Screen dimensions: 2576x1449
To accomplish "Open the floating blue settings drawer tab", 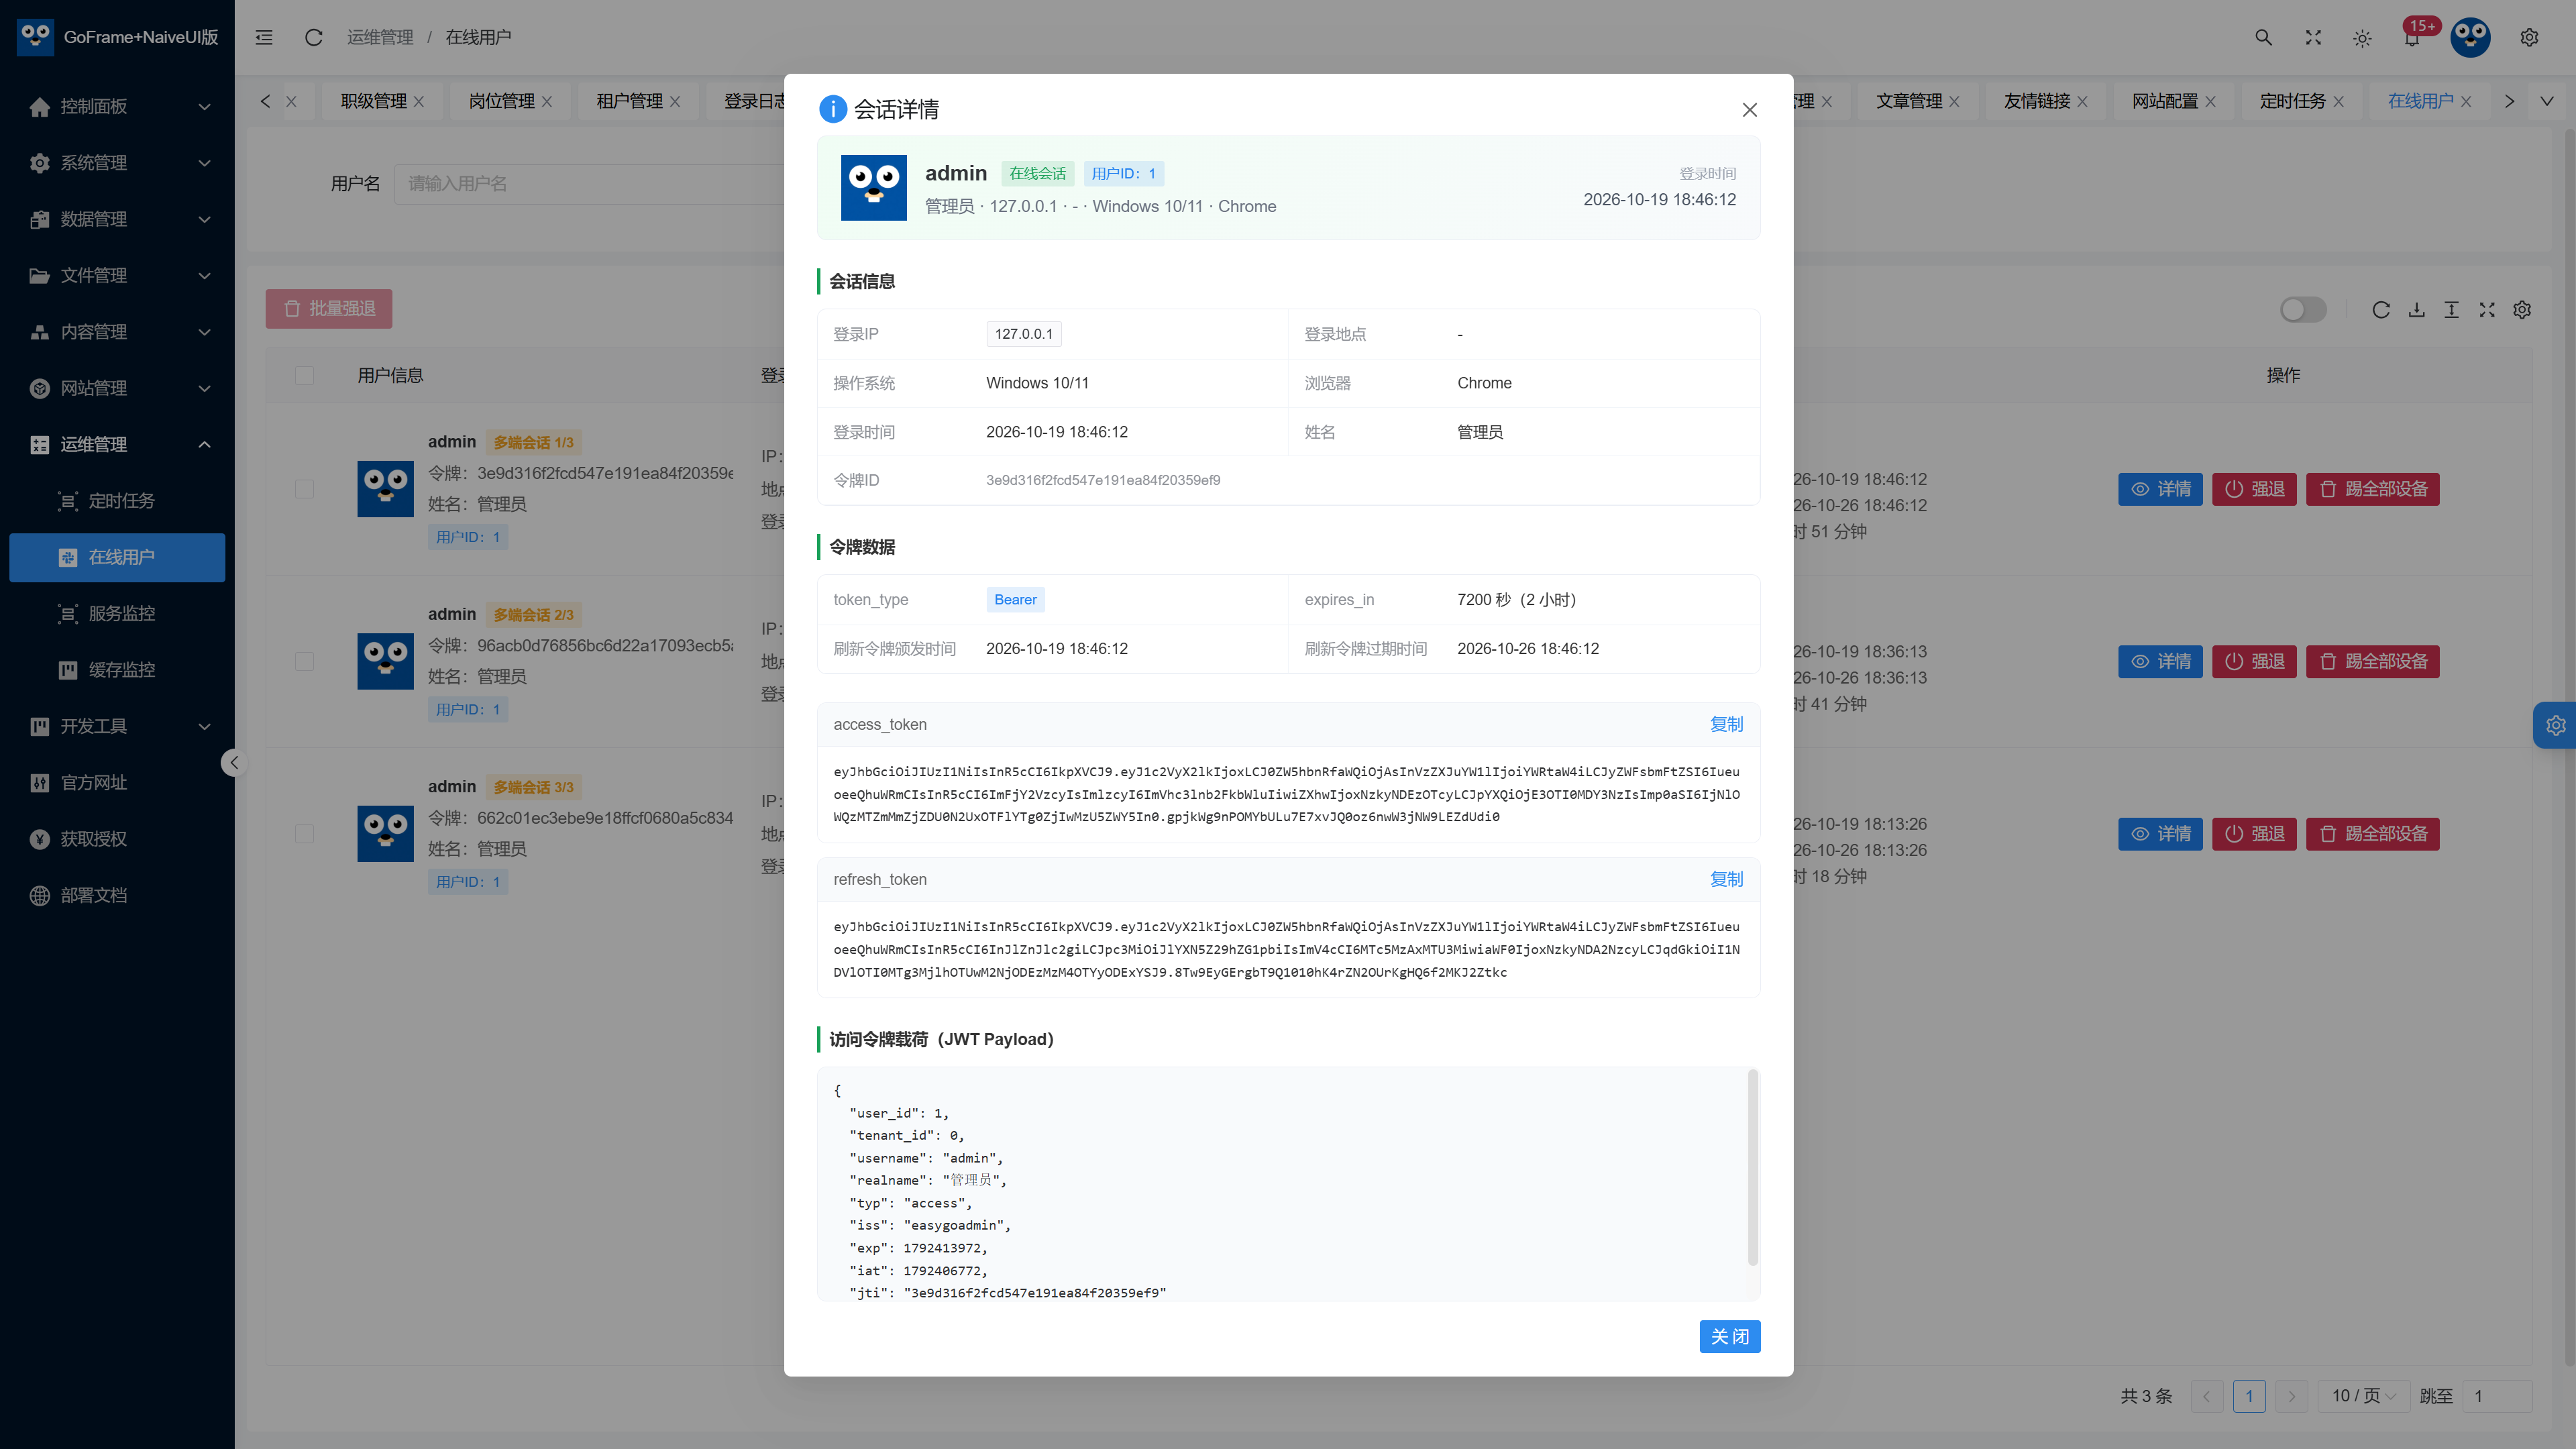I will click(2555, 725).
